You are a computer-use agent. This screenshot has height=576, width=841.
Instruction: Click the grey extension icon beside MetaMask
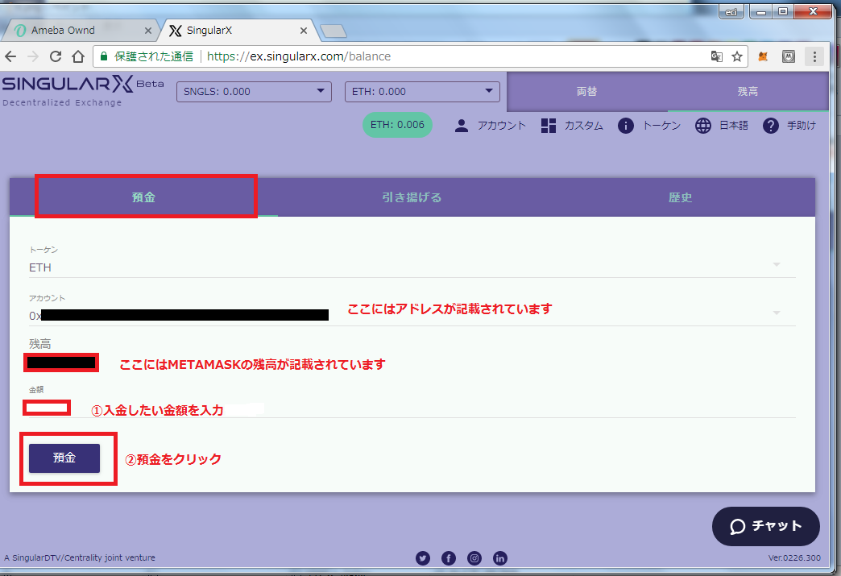click(789, 56)
